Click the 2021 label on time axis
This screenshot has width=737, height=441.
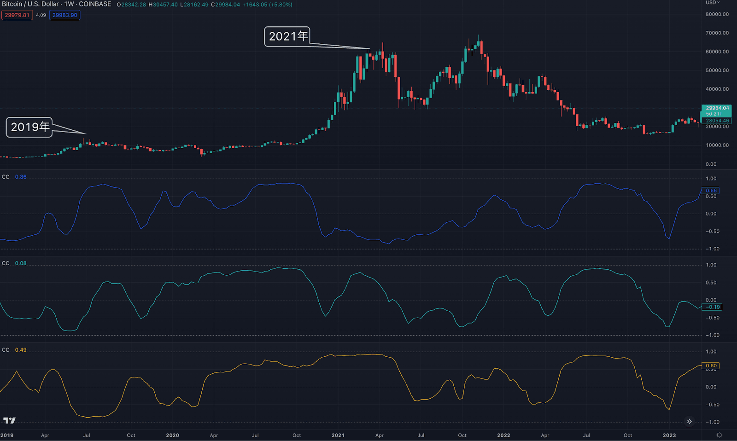coord(338,435)
